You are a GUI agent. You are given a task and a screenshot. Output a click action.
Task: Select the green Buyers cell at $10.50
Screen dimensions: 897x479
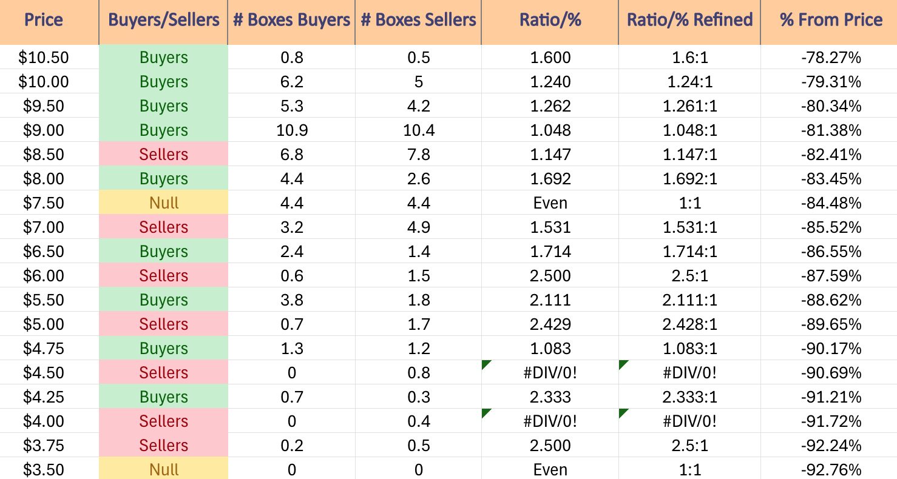163,57
